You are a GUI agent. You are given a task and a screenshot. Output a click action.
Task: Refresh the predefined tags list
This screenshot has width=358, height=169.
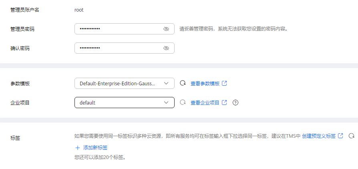pos(351,136)
